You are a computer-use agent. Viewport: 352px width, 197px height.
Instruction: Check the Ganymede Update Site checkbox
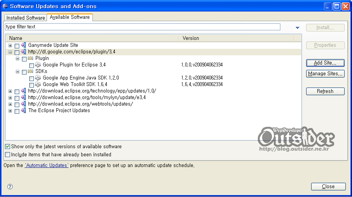point(17,46)
